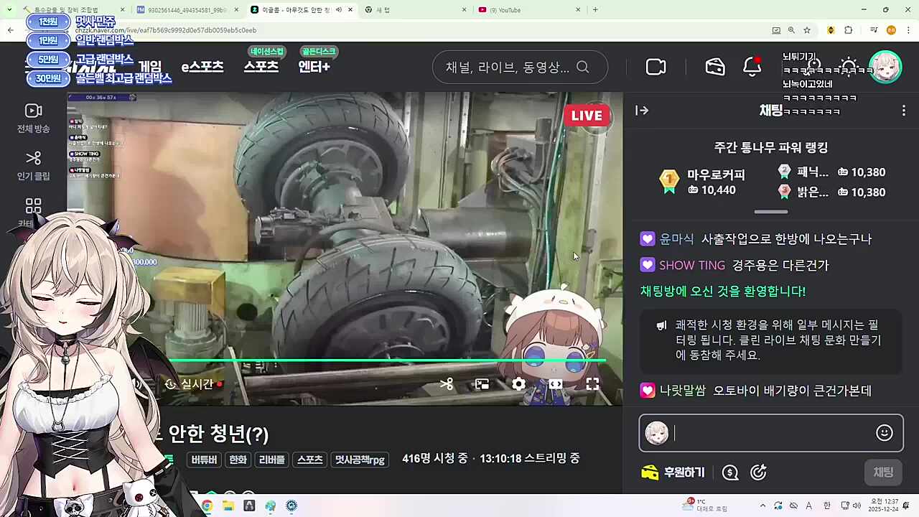Open the 엔터+ category menu
Viewport: 919px width, 517px height.
pos(314,67)
